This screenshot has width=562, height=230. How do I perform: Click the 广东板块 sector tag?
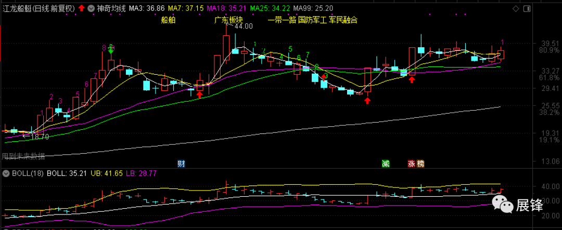coord(228,20)
